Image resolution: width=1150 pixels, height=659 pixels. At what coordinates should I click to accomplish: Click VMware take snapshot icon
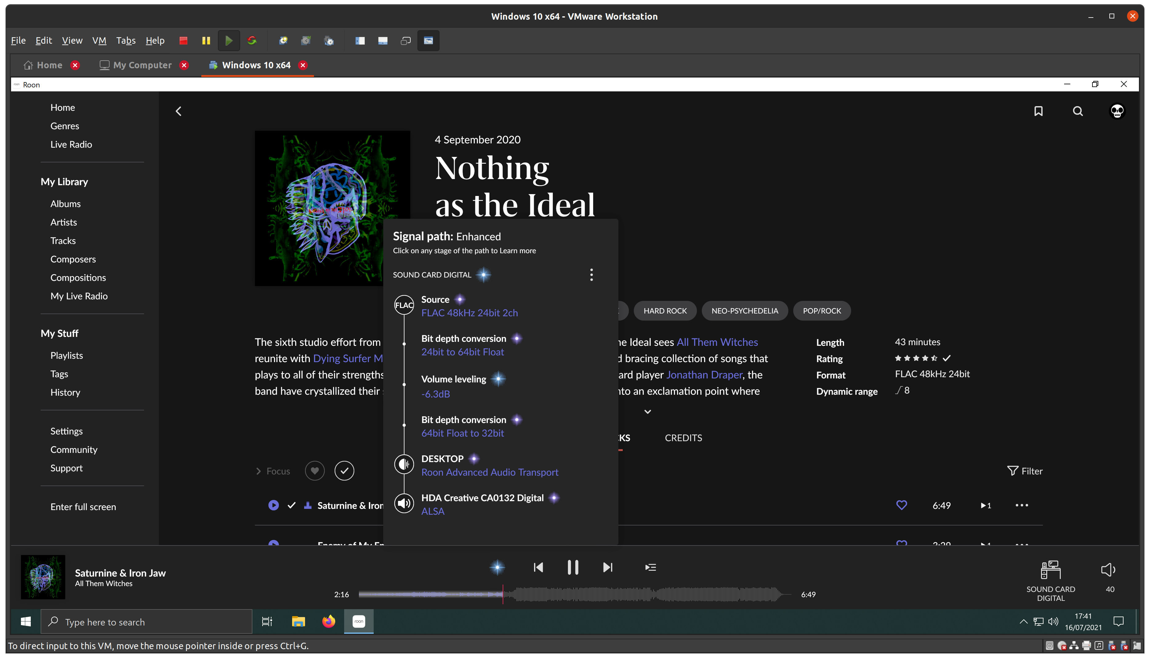[x=283, y=40]
